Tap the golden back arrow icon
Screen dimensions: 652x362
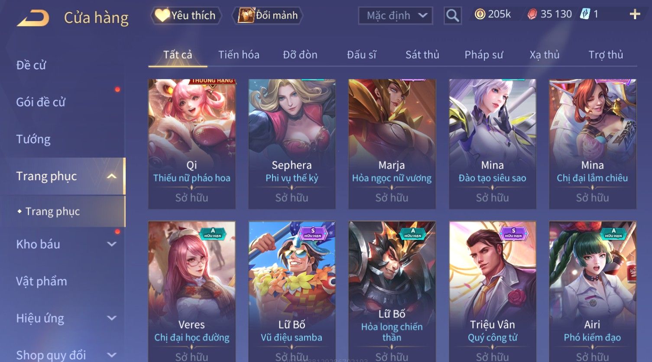point(33,18)
